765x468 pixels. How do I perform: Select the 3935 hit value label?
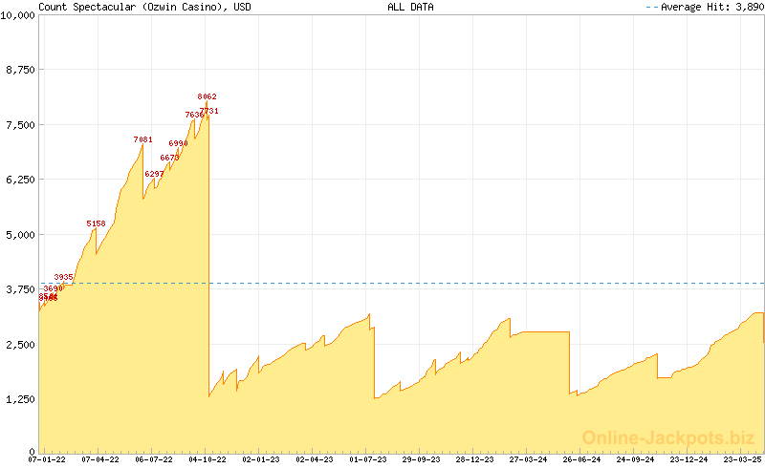point(64,277)
